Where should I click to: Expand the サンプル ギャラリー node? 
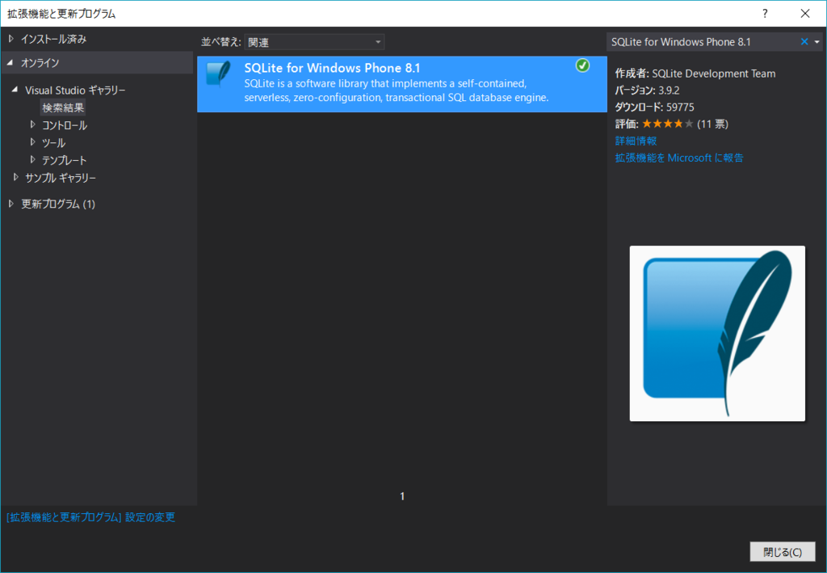[x=16, y=177]
